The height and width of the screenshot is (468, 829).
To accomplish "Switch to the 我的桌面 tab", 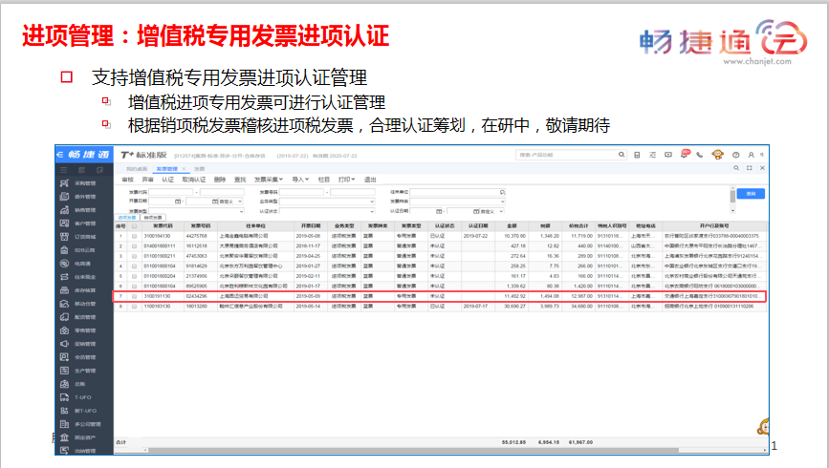I will 137,169.
